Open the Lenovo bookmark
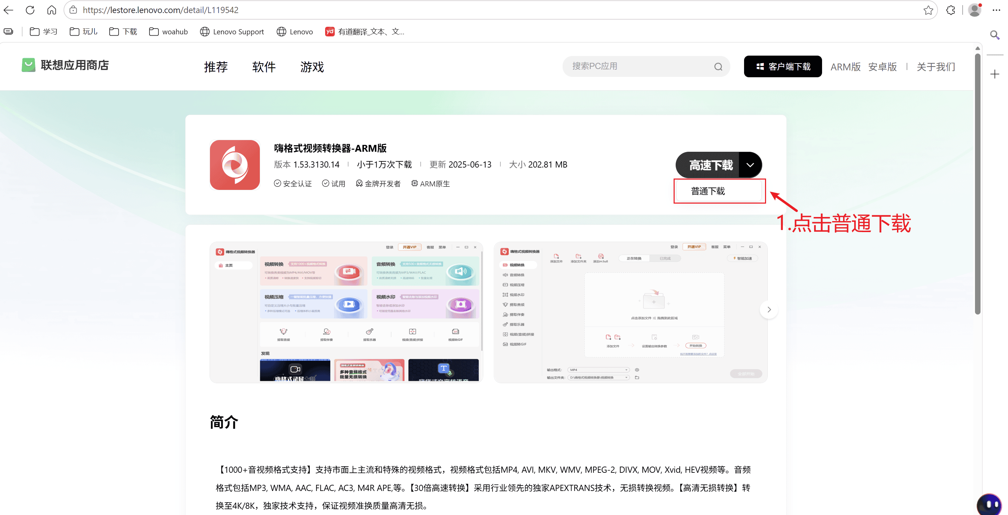 [295, 32]
